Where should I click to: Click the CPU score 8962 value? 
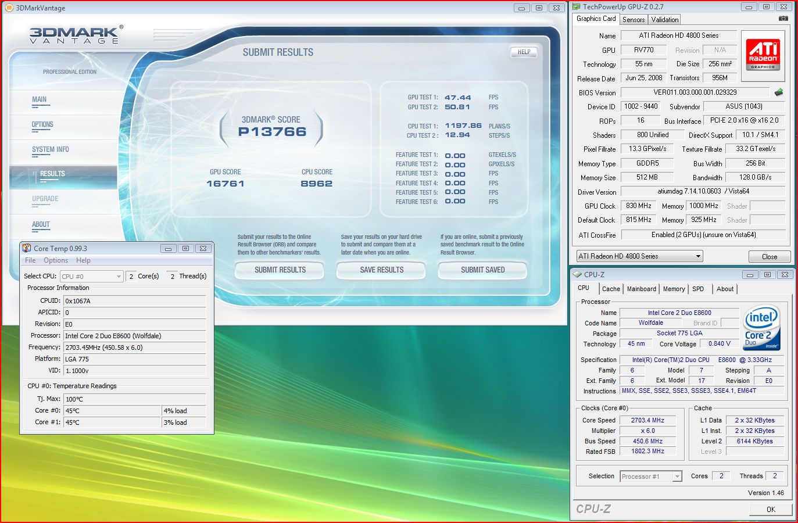click(x=316, y=184)
